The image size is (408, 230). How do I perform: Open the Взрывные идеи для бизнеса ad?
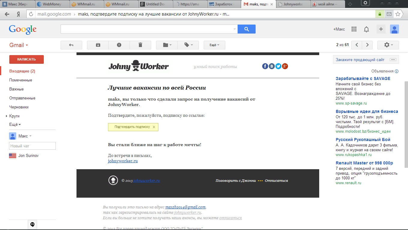[x=367, y=111]
